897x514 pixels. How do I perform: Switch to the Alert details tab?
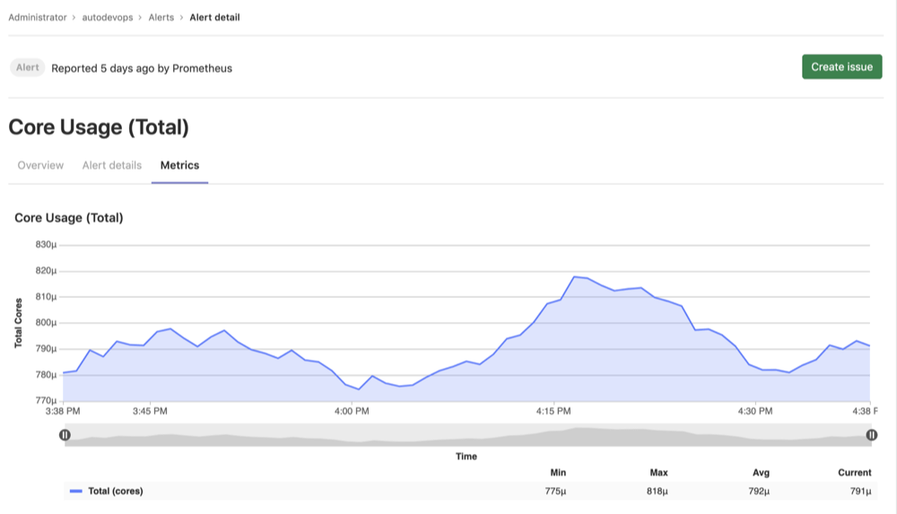pyautogui.click(x=112, y=165)
